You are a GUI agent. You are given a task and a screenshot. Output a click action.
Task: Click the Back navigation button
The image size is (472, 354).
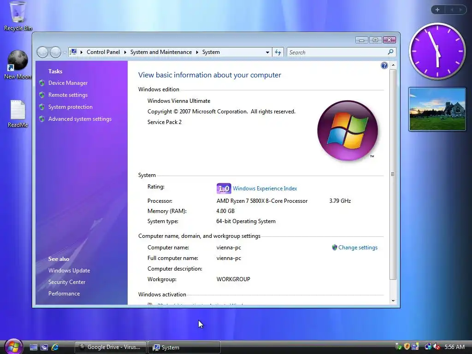coord(42,53)
